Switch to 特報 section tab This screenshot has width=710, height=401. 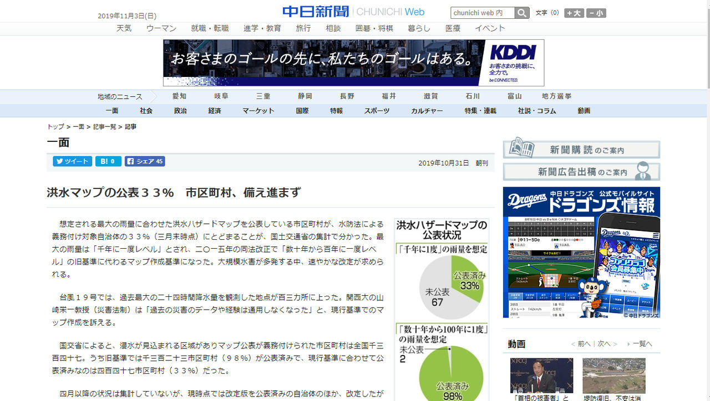click(337, 111)
